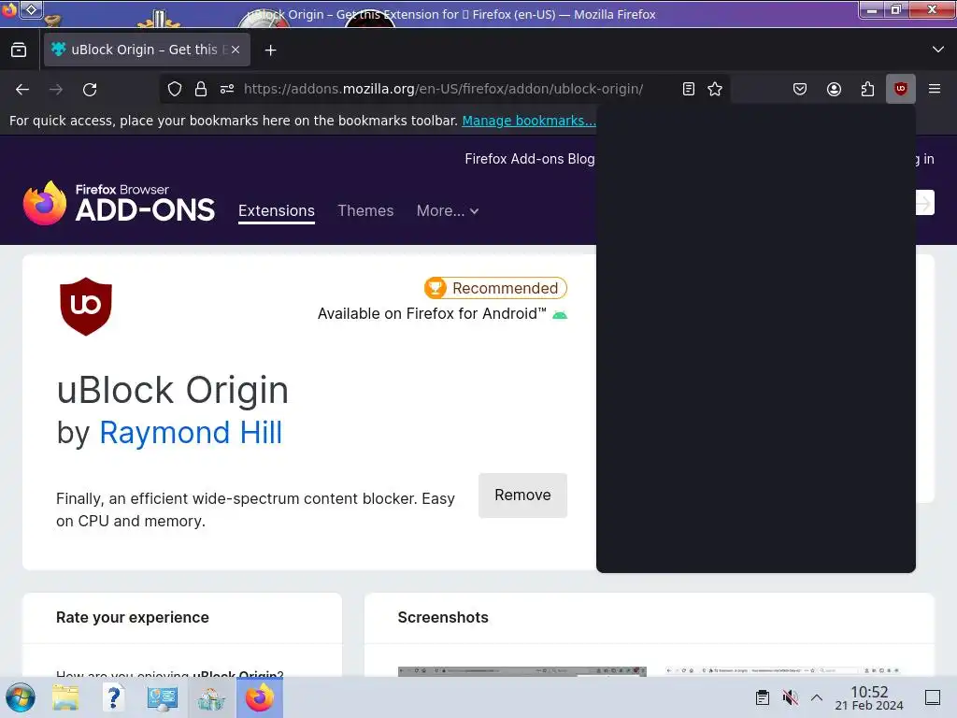Viewport: 957px width, 718px height.
Task: Click the uBlock Origin toolbar icon
Action: (900, 89)
